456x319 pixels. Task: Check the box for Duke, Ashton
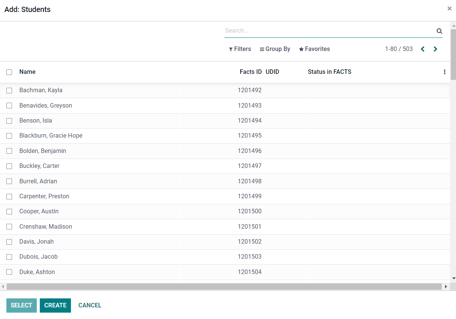point(9,272)
